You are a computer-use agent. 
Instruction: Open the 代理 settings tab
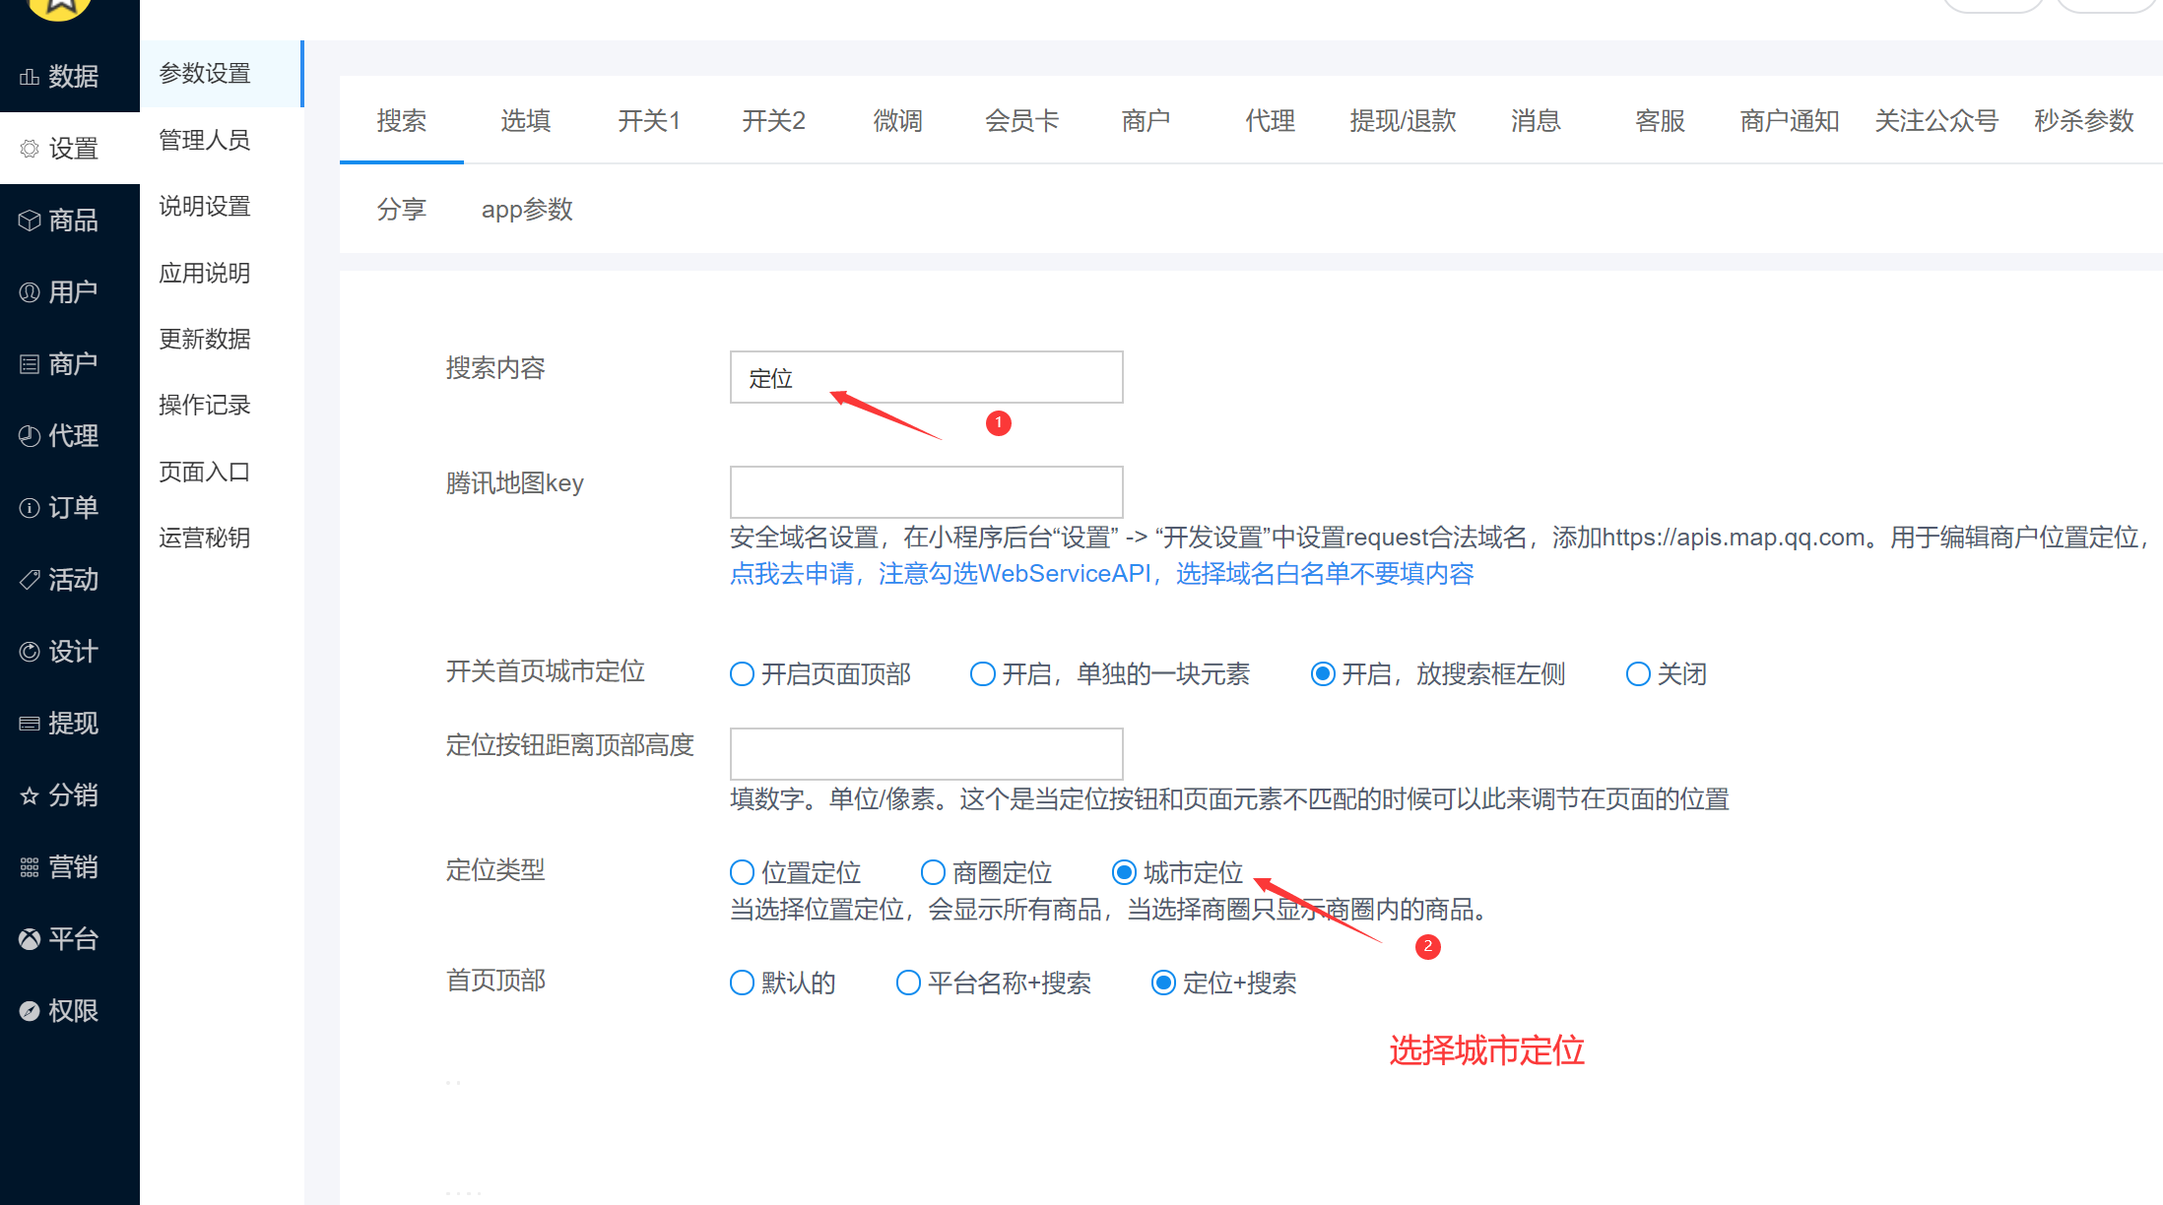pyautogui.click(x=1271, y=121)
